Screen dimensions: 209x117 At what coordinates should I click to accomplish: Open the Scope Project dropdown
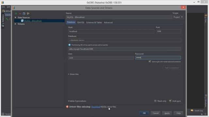pos(178,17)
